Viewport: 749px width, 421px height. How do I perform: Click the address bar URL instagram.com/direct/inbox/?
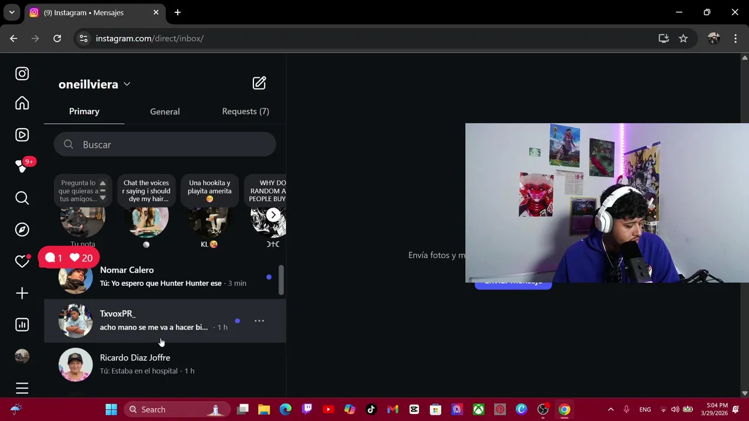point(150,39)
